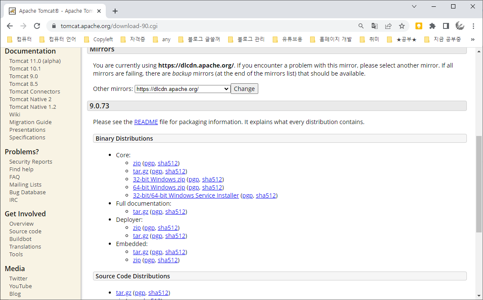The height and width of the screenshot is (300, 483).
Task: Open the 유튜브용 bookmark folder
Action: pyautogui.click(x=288, y=40)
